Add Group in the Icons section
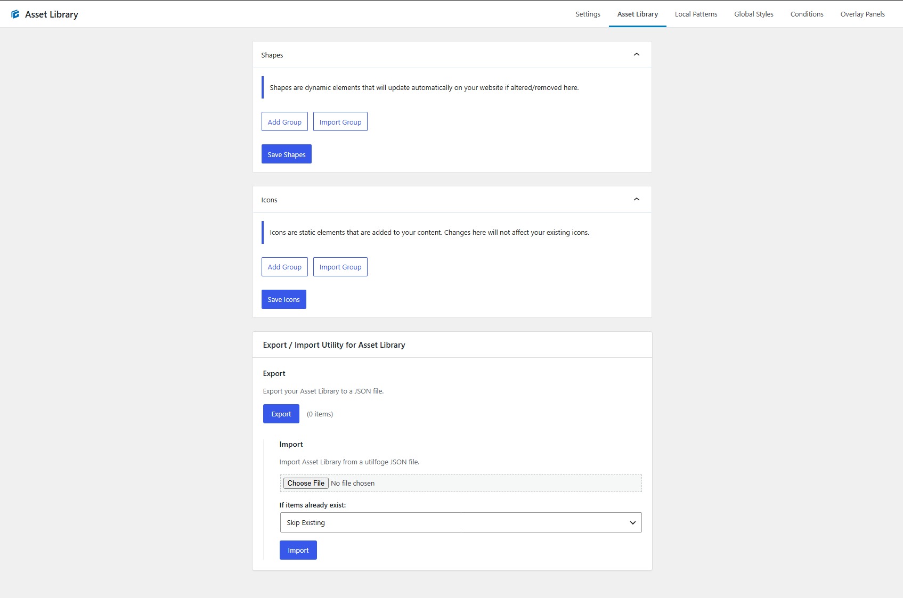The height and width of the screenshot is (598, 903). pyautogui.click(x=284, y=267)
